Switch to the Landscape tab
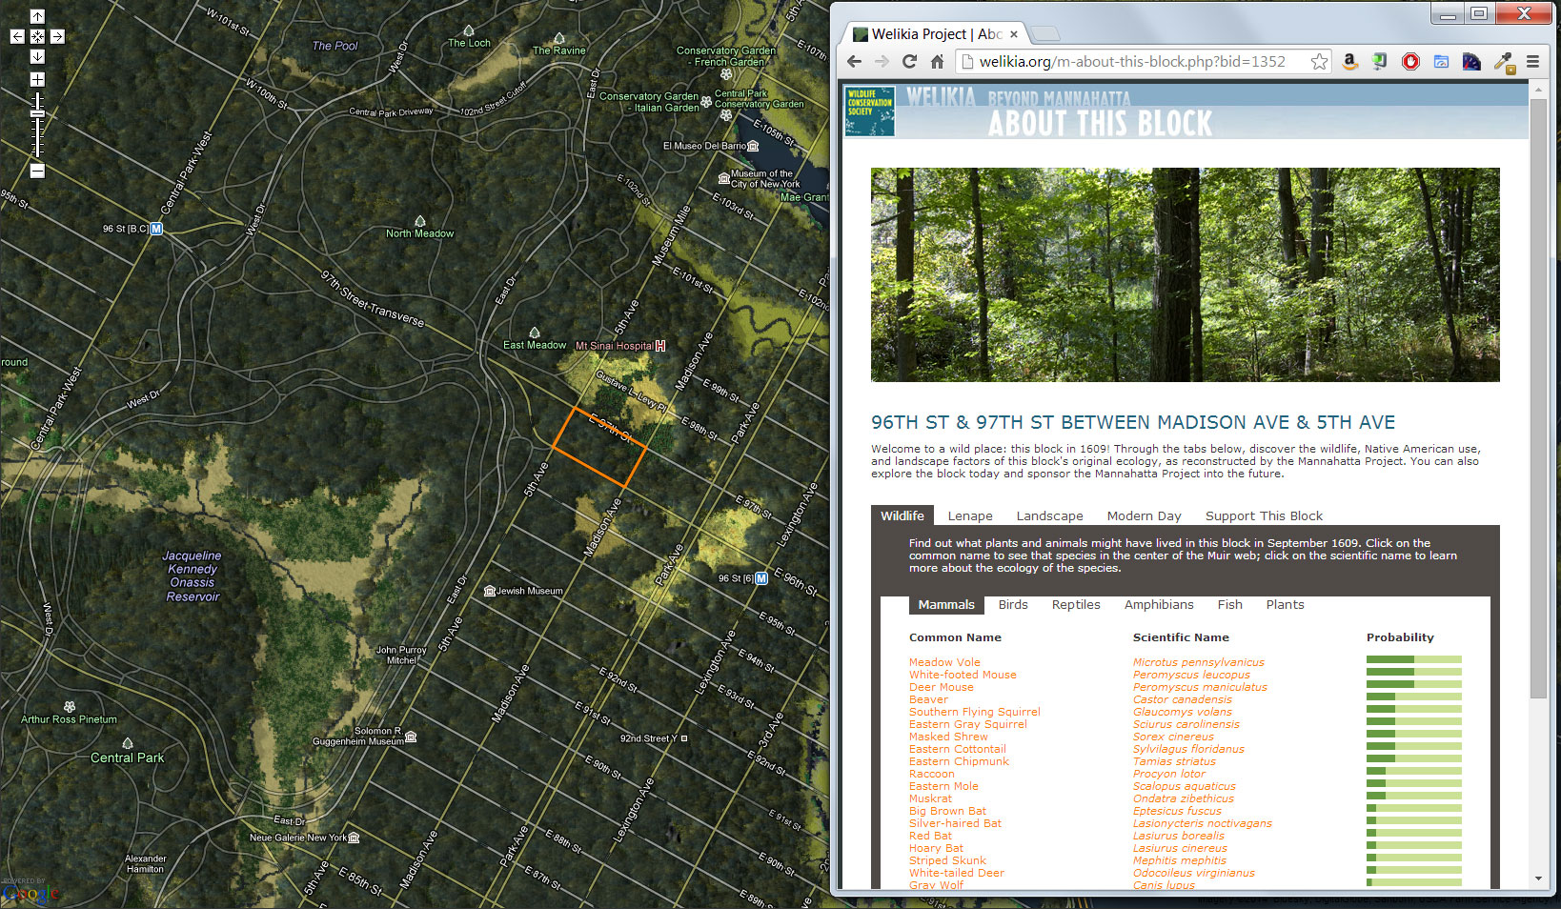The height and width of the screenshot is (909, 1561). click(x=1049, y=516)
